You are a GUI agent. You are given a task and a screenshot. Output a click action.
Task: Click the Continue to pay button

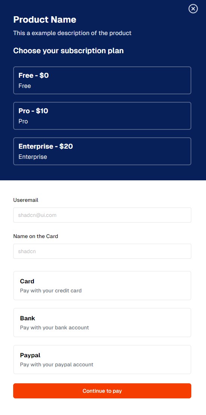[102, 390]
